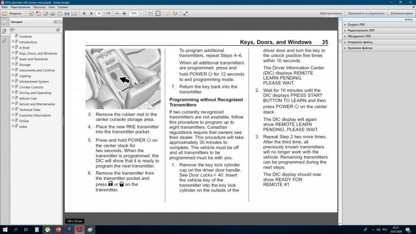Image resolution: width=416 pixels, height=234 pixels.
Task: Click the page number input field
Action: coord(99,13)
